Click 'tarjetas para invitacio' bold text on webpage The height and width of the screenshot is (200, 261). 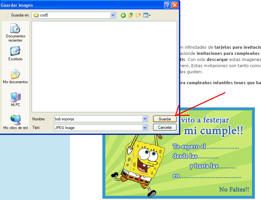click(237, 47)
